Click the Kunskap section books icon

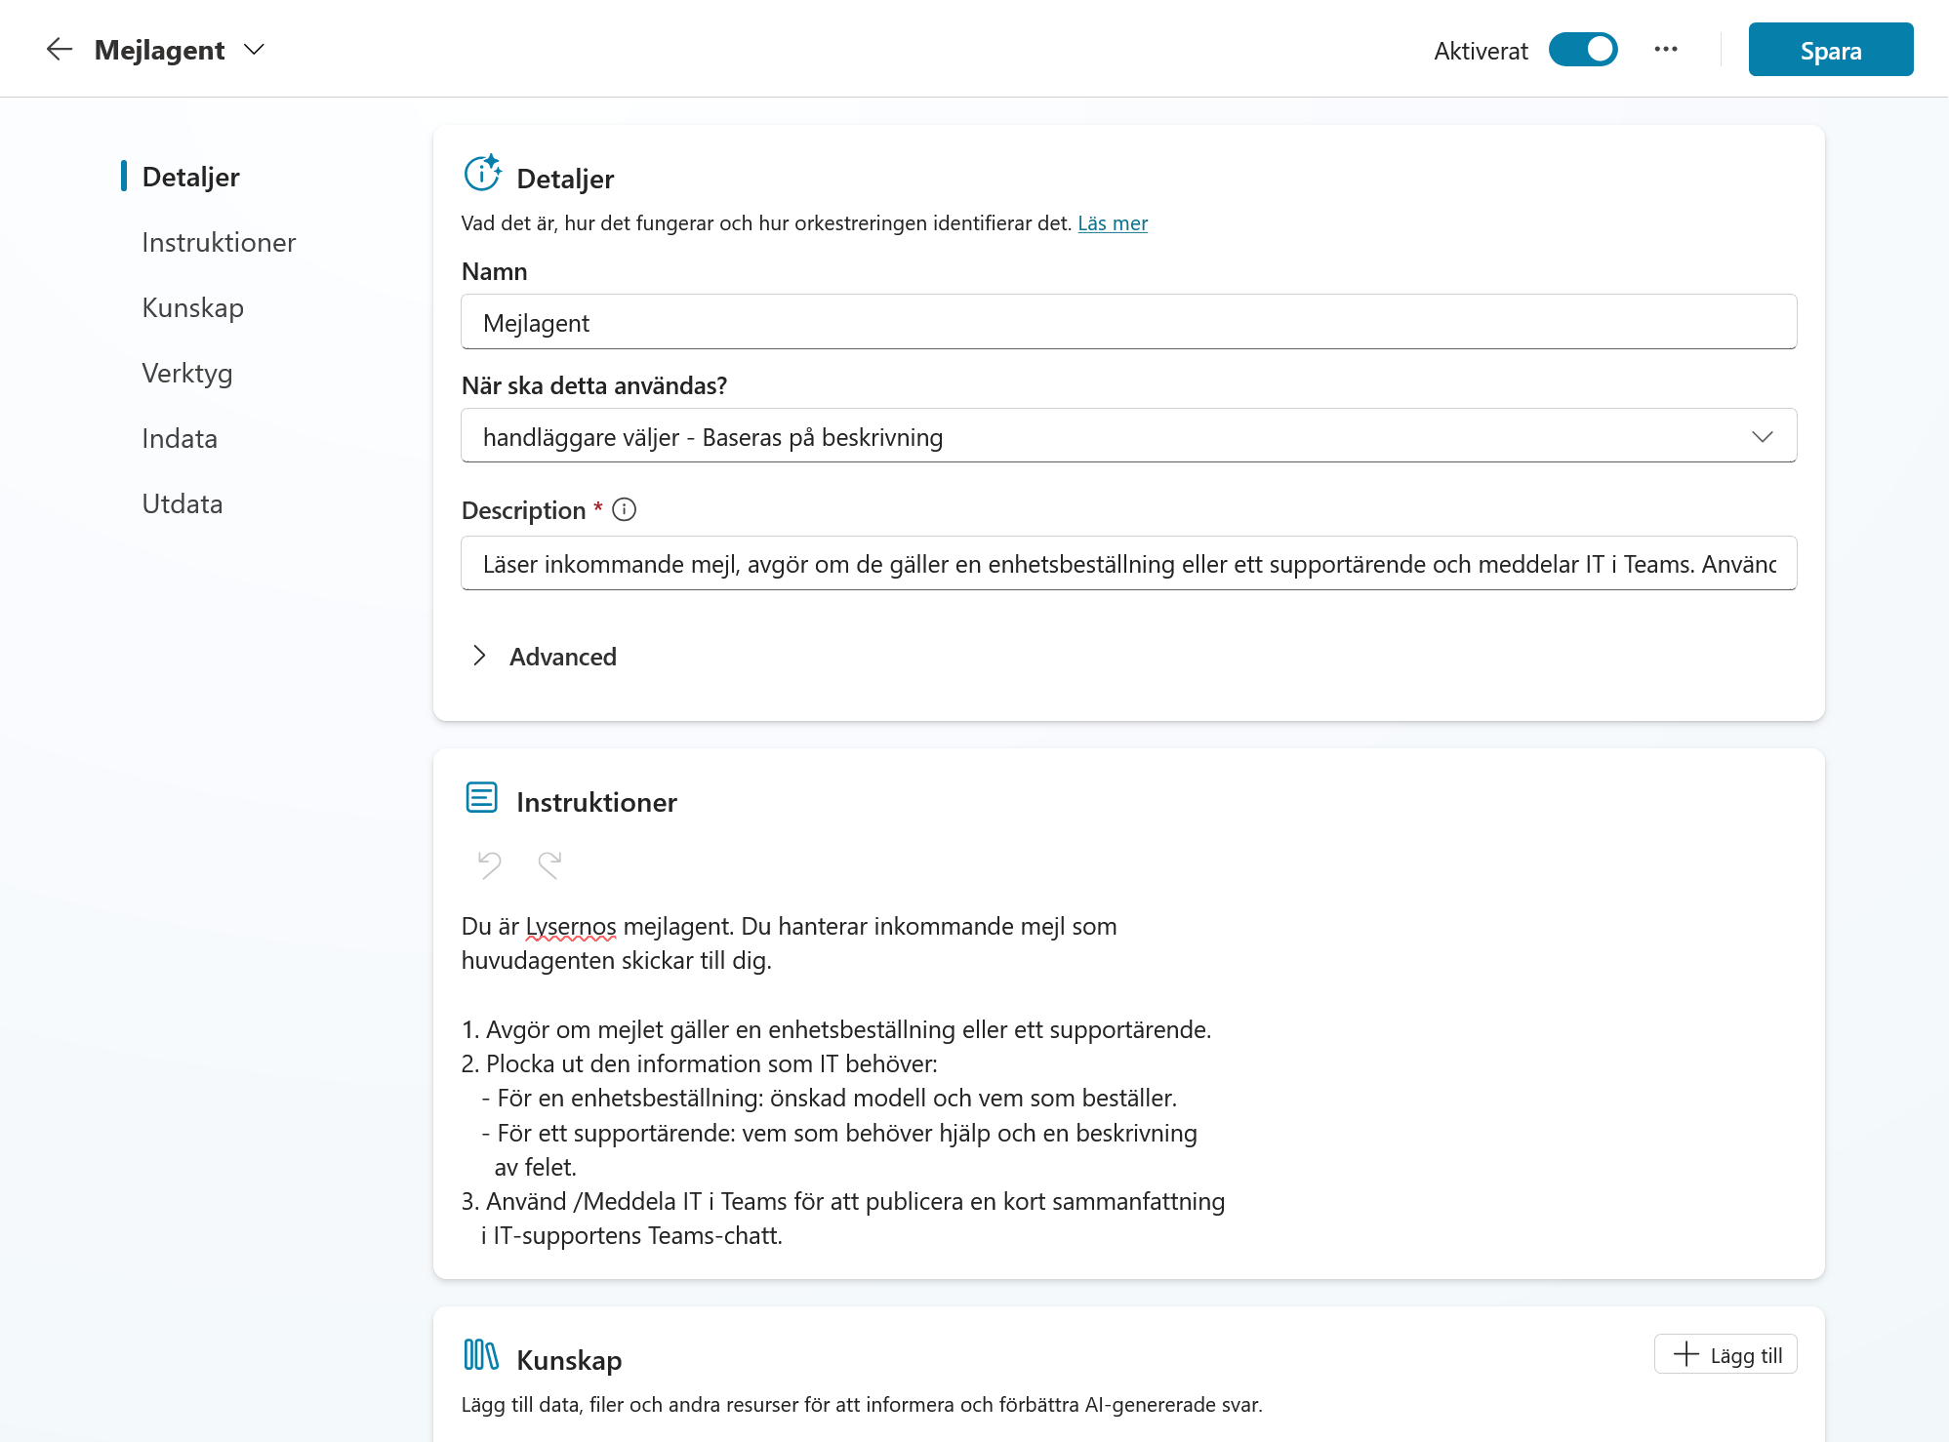pos(481,1355)
